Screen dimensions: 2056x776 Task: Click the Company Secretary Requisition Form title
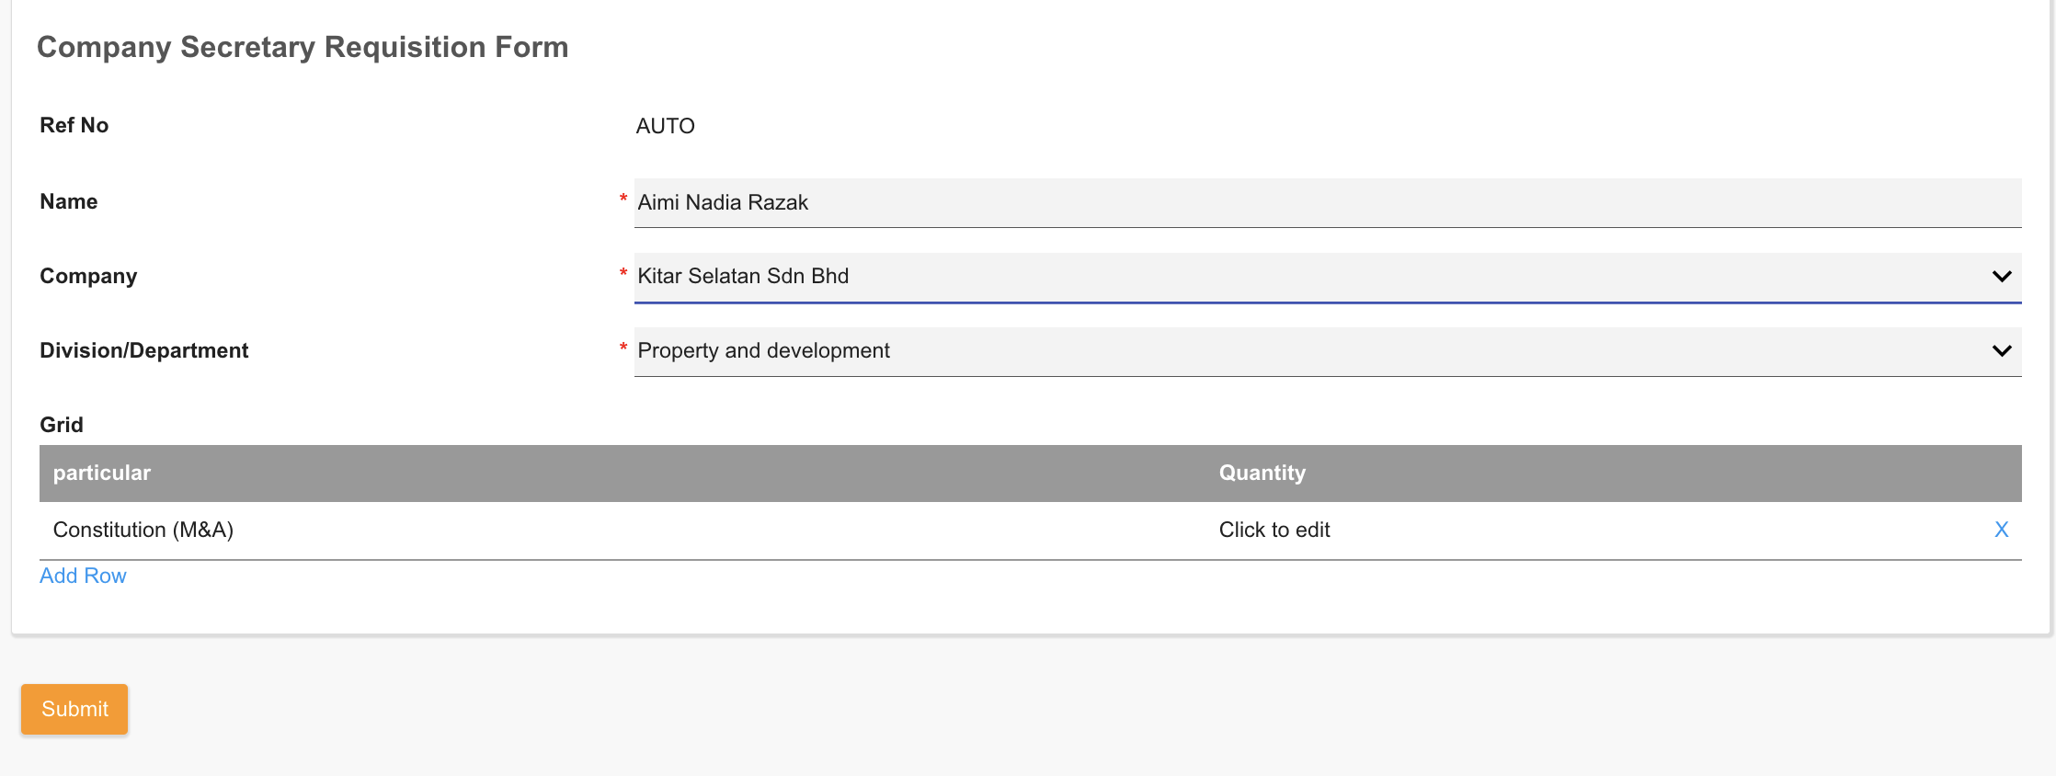(x=303, y=48)
